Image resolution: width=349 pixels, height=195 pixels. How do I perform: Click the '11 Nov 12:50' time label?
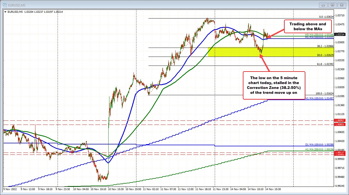[186, 189]
